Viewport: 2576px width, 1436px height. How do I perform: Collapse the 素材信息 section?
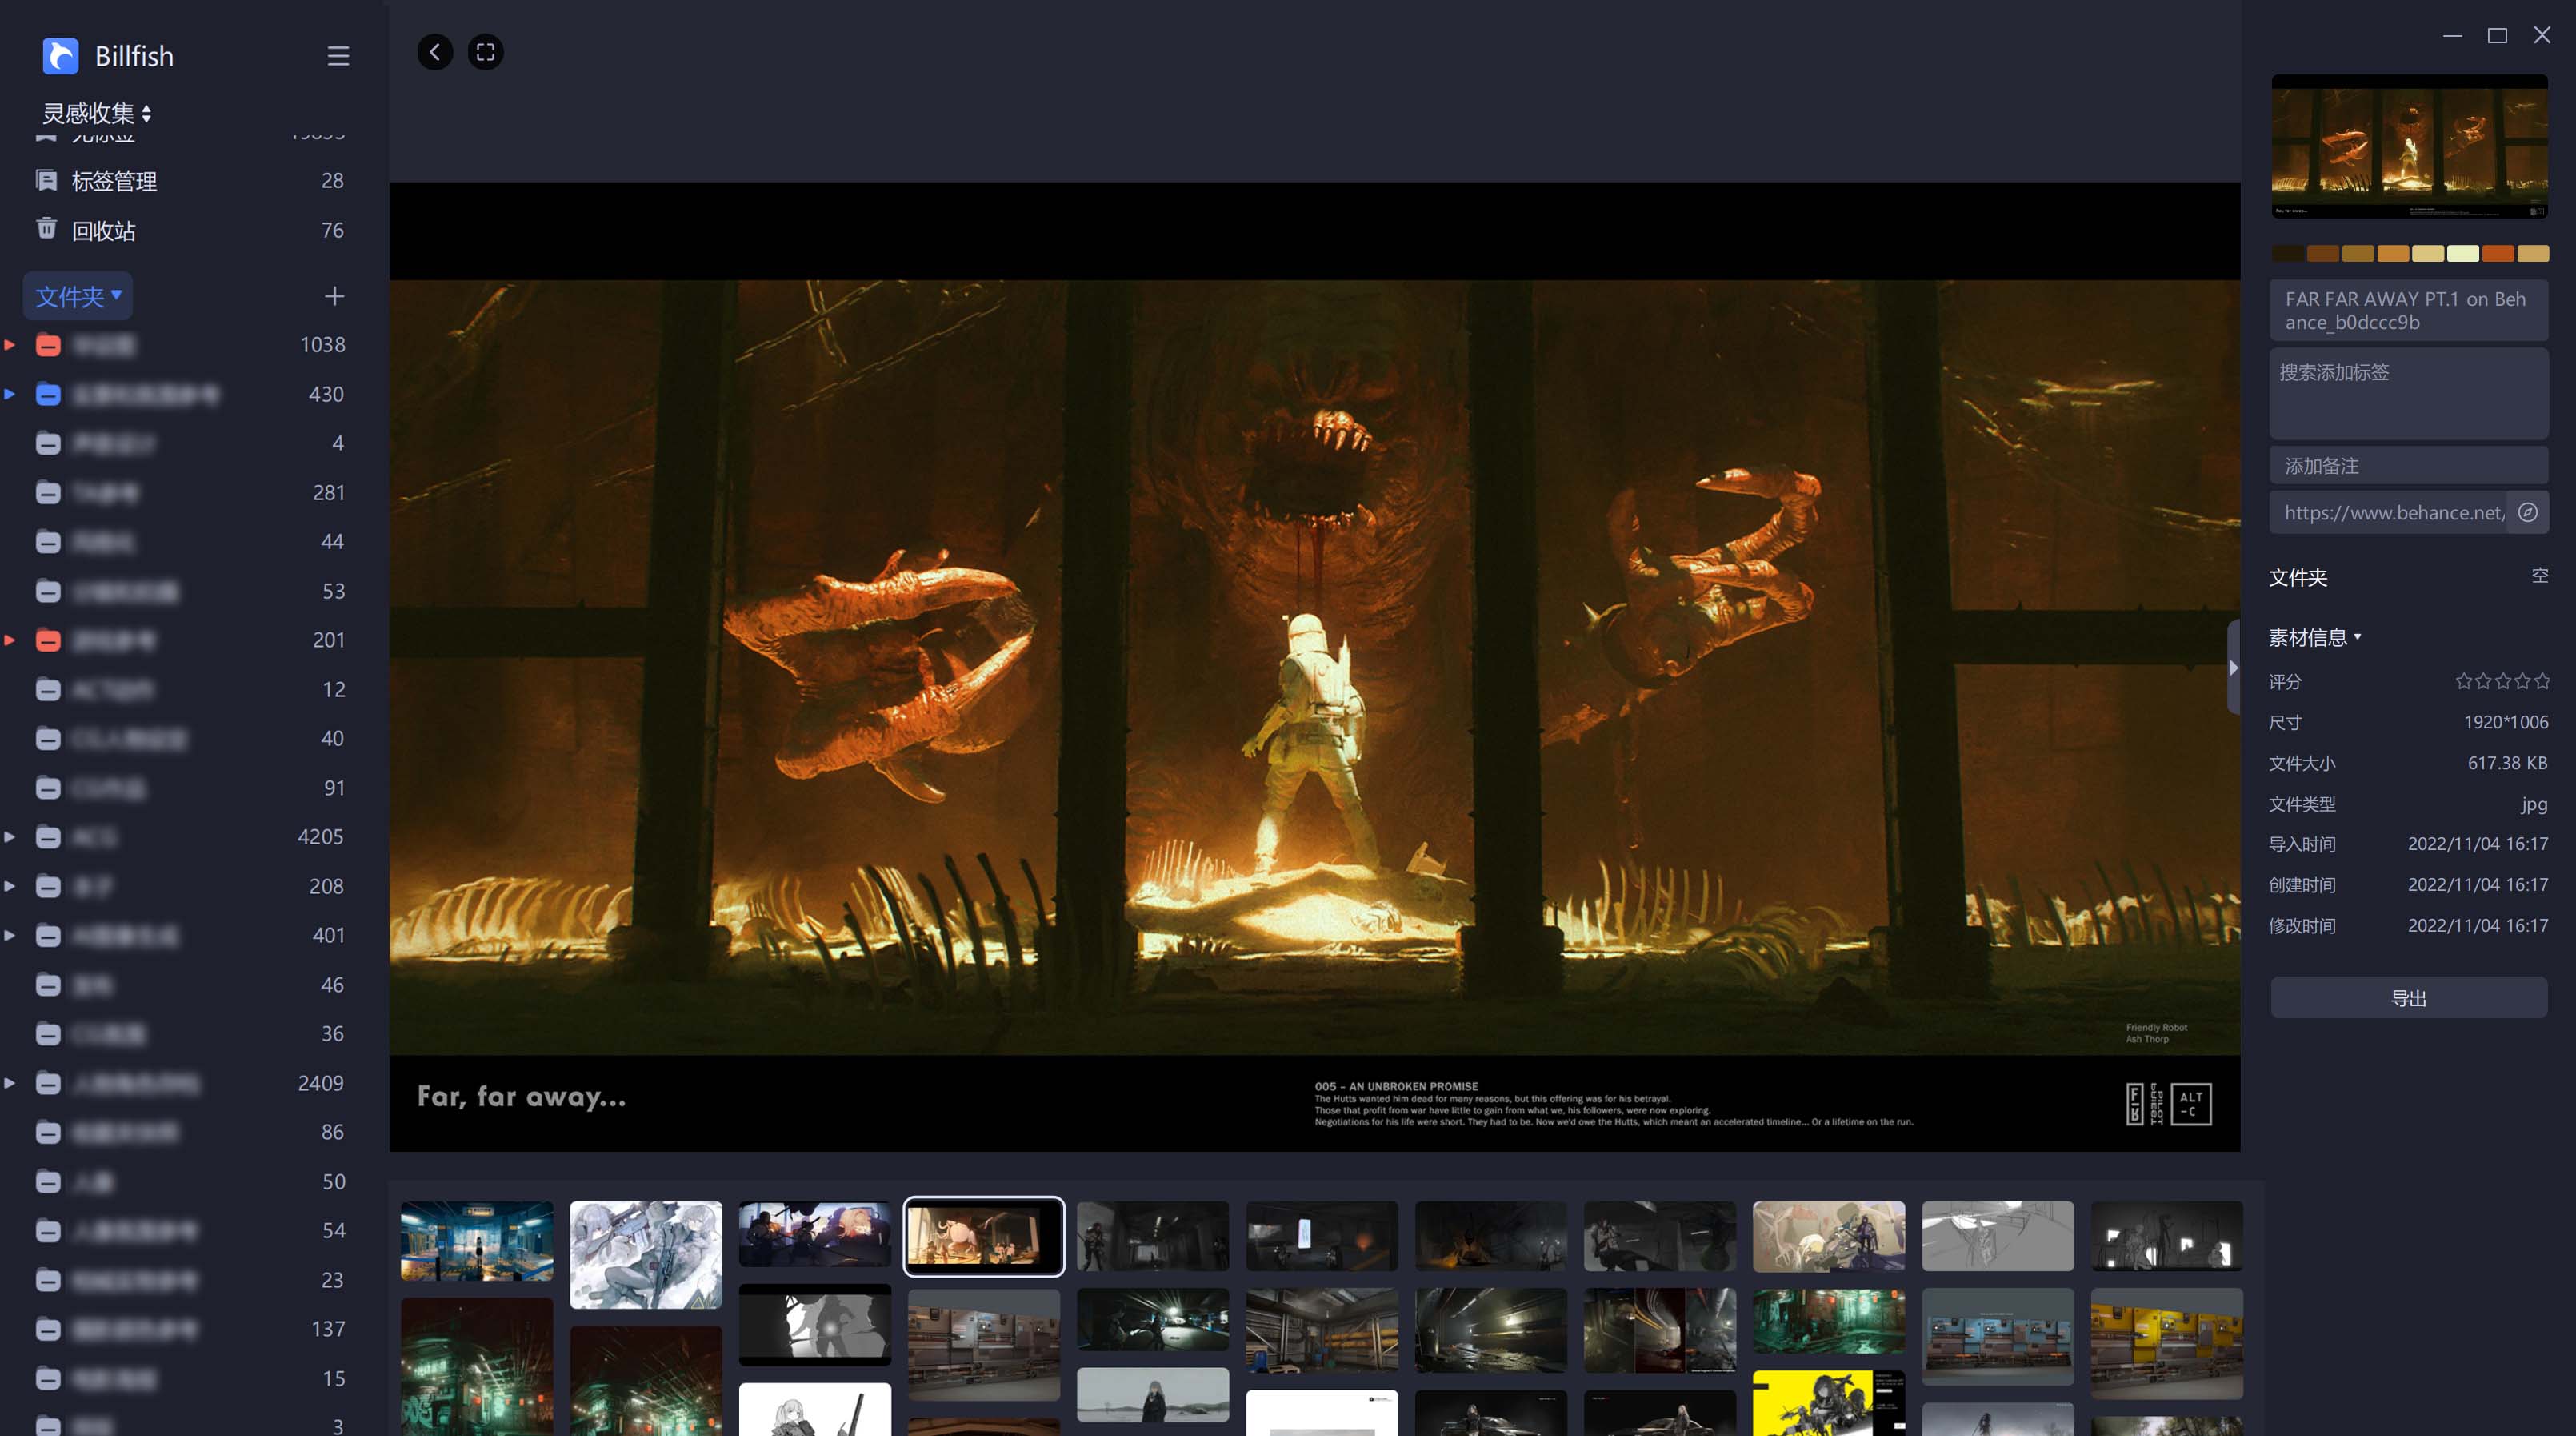(x=2314, y=637)
